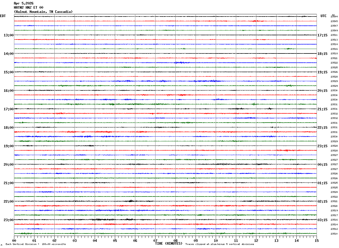Viewport: 339px width, 248px height.
Task: Click the 20:15 UTC time label
Action: coord(322,91)
